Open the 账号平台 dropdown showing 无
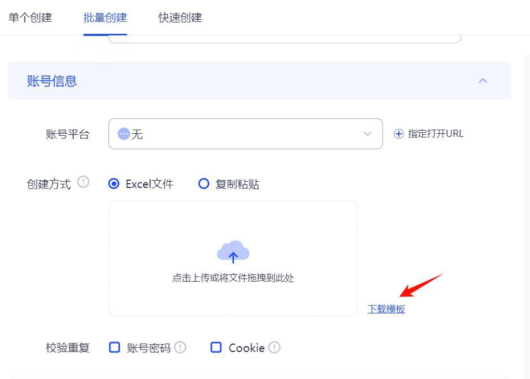The height and width of the screenshot is (379, 530). click(245, 134)
